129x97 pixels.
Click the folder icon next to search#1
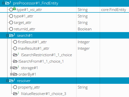pyautogui.click(x=11, y=36)
